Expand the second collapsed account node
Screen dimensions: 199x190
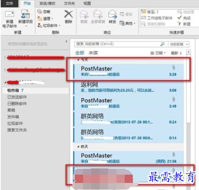click(5, 70)
